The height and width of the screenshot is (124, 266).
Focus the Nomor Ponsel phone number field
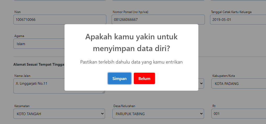(x=158, y=20)
